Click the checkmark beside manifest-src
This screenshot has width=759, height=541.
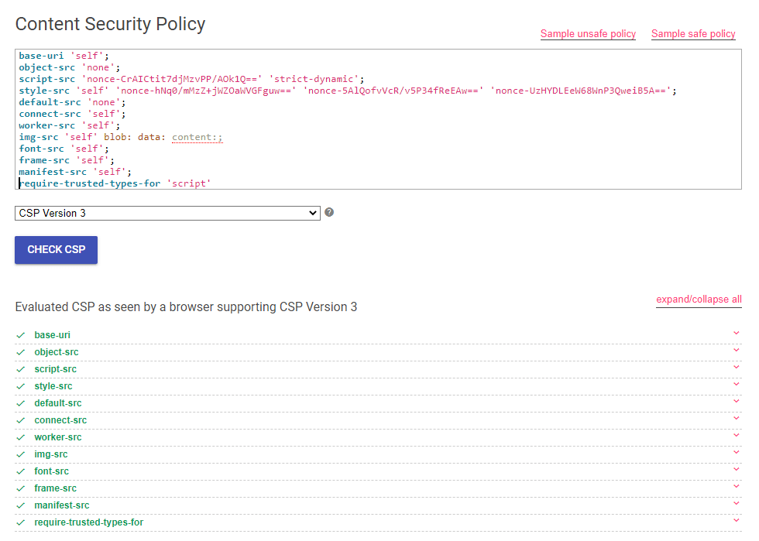click(20, 505)
